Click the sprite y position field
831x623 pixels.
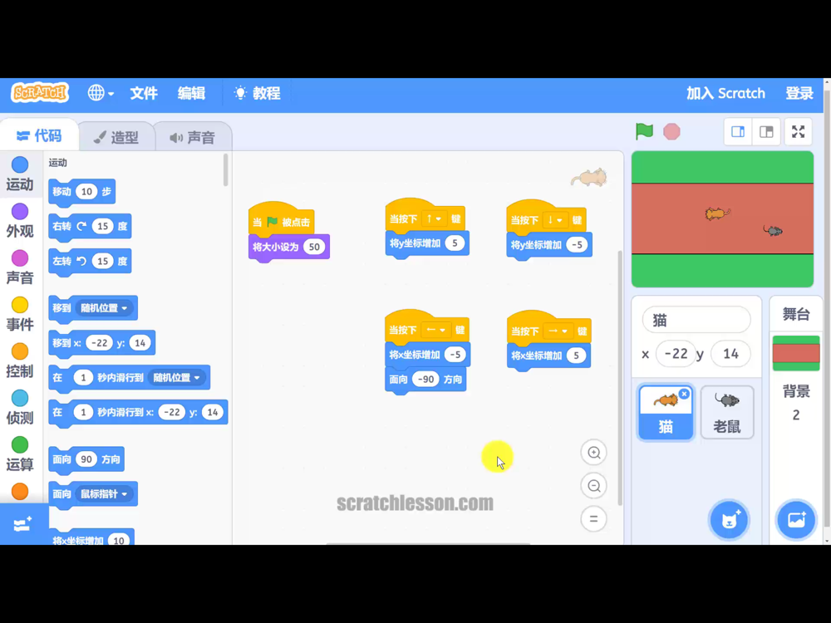(730, 354)
